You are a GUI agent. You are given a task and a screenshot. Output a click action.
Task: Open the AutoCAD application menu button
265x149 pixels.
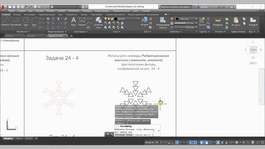(3, 8)
